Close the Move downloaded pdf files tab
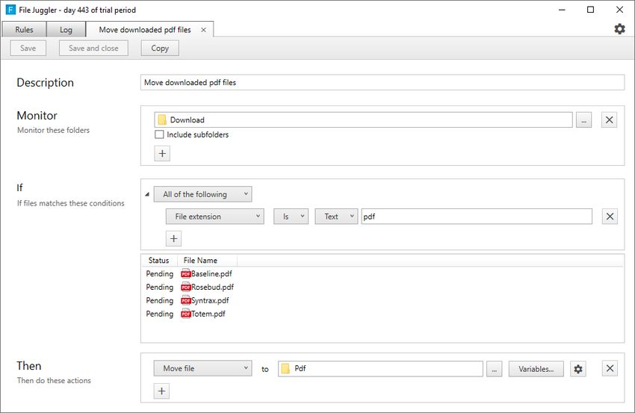 [x=204, y=30]
